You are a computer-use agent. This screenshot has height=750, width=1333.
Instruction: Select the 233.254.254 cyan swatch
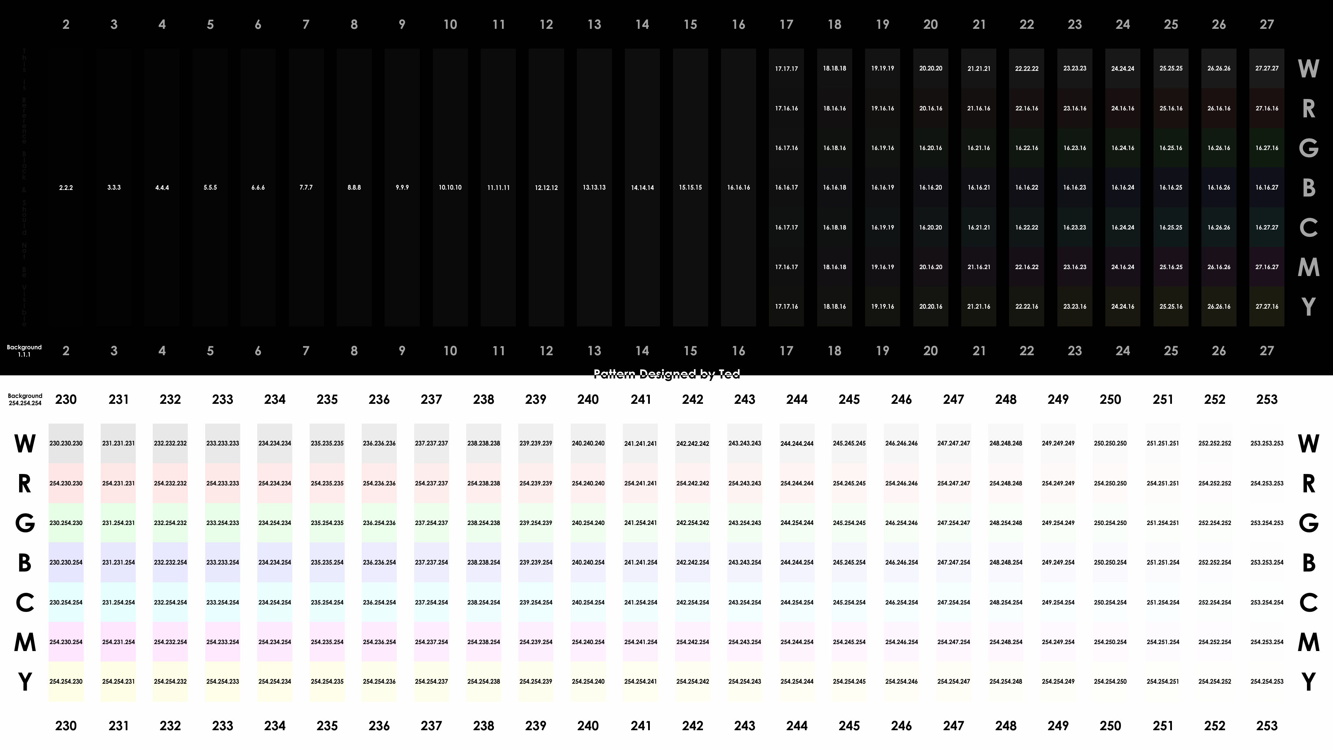[223, 602]
